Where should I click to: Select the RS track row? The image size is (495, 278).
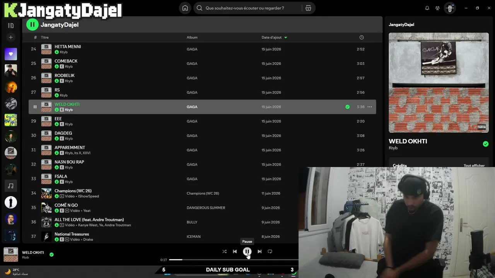coord(202,93)
